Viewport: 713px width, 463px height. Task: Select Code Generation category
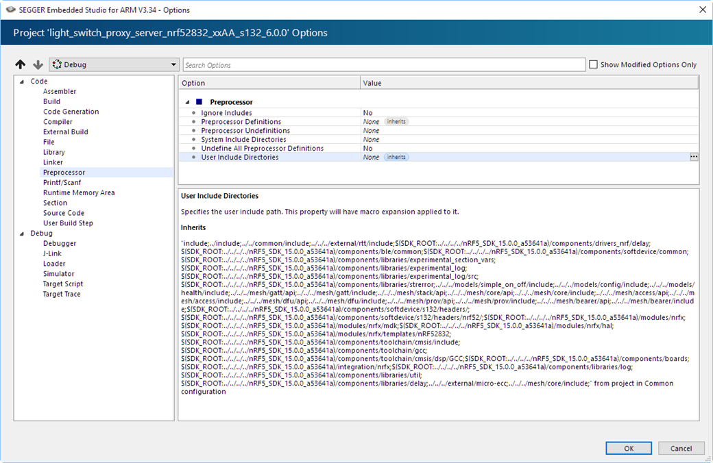pos(71,112)
